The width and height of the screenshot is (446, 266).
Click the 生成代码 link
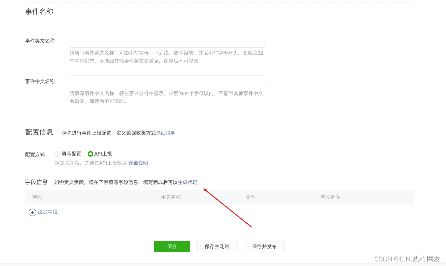(188, 182)
